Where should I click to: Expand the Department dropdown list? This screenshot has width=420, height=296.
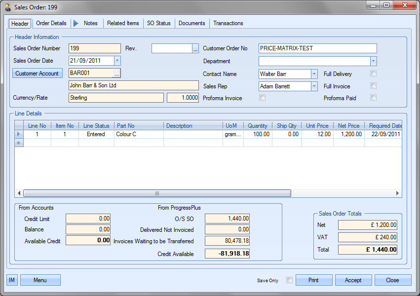tap(373, 61)
